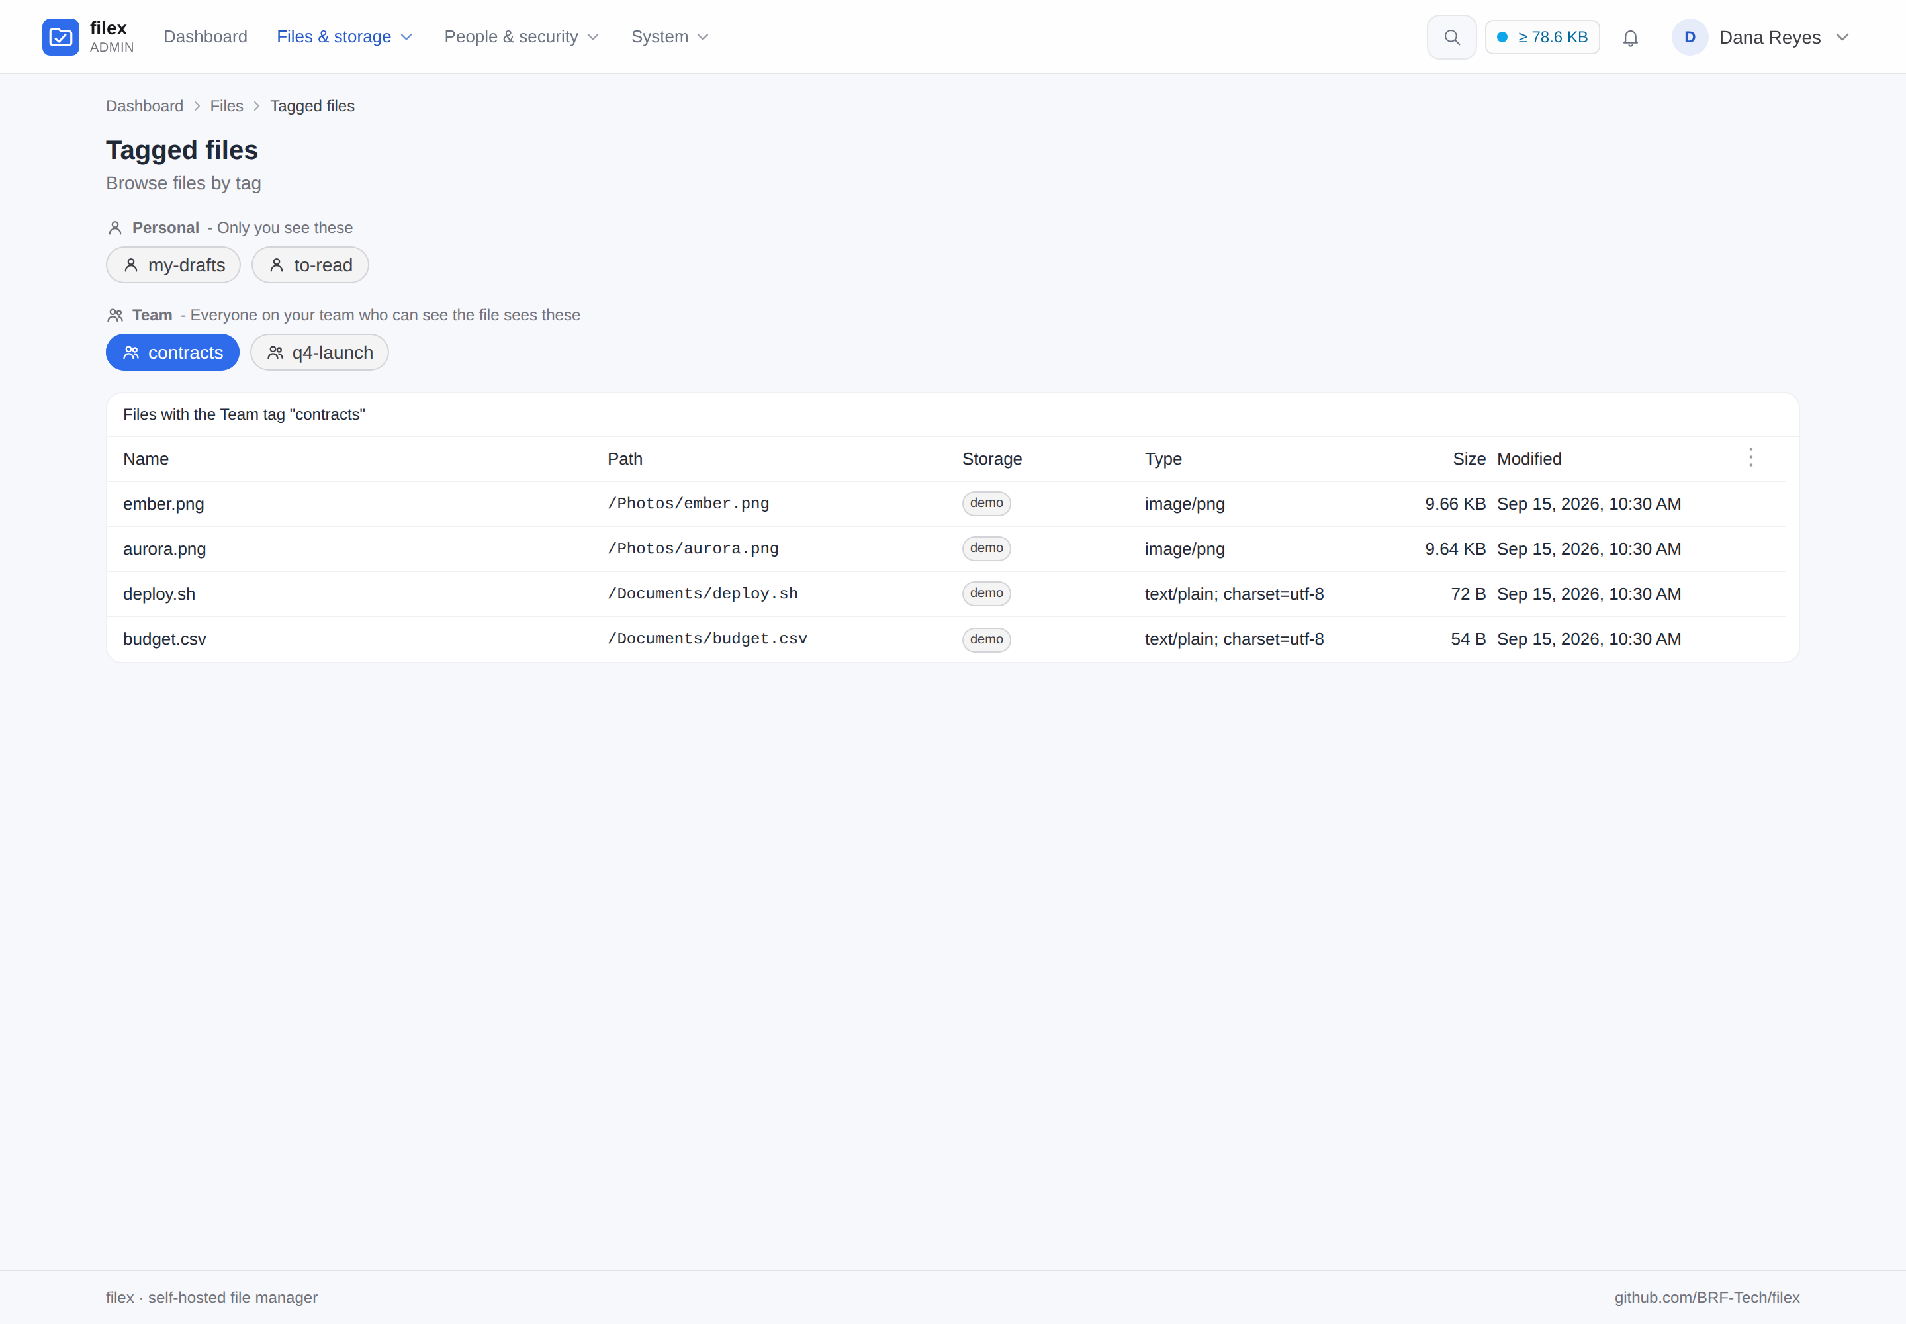Click path /Photos/aurora.png
The width and height of the screenshot is (1906, 1324).
(x=694, y=549)
